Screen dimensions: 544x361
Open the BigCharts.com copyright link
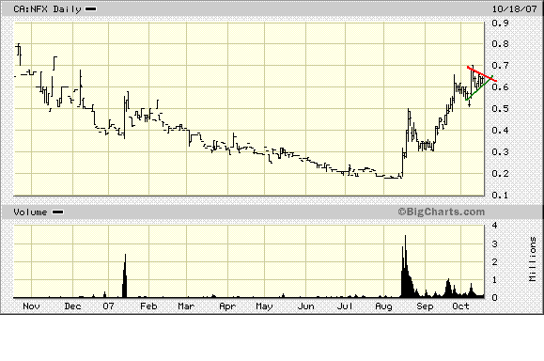click(442, 212)
